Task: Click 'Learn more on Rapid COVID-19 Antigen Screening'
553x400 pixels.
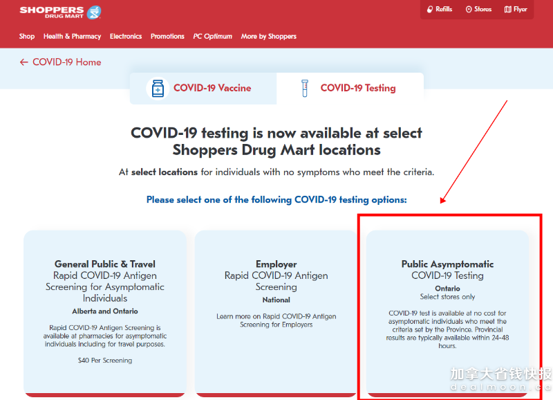Action: [x=276, y=320]
